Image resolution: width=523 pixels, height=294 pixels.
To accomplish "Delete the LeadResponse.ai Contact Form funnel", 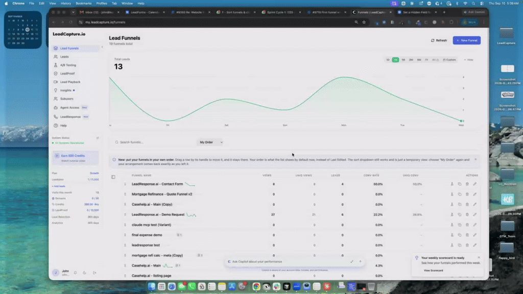I will click(x=467, y=184).
